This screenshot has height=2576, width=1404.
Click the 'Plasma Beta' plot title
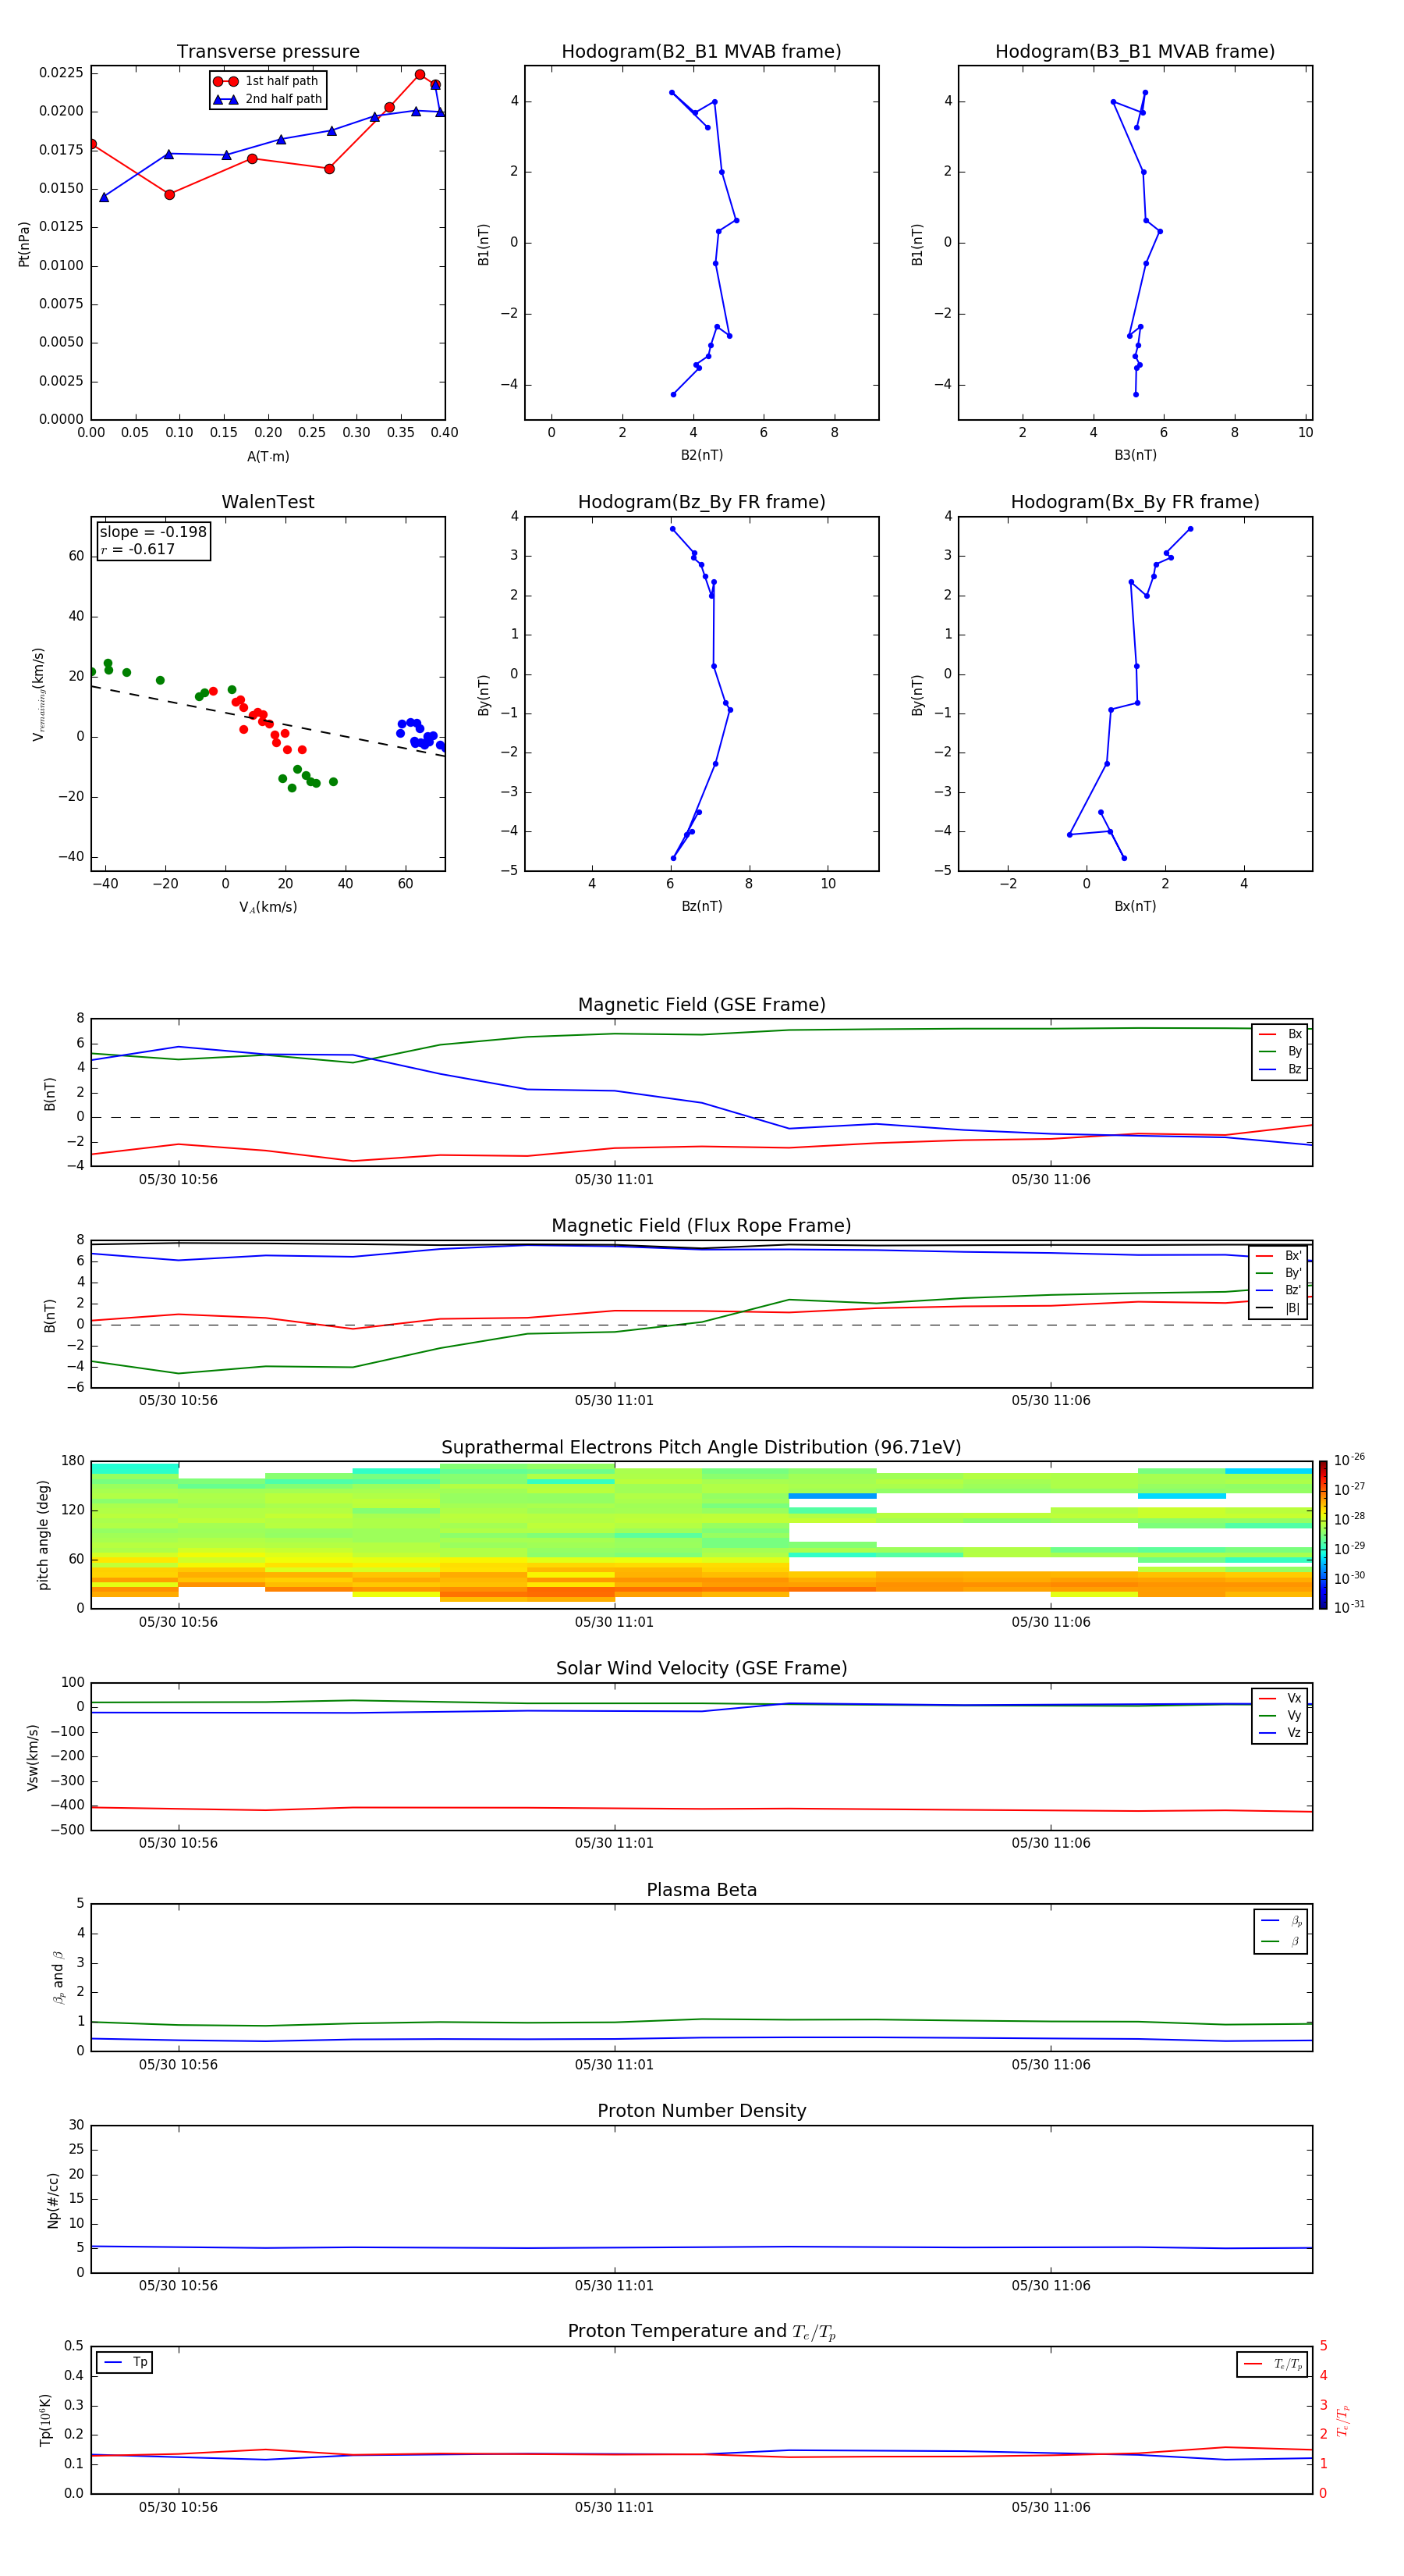pyautogui.click(x=701, y=1890)
